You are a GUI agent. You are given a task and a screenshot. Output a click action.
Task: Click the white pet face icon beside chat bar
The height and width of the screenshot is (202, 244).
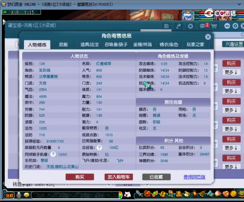128,195
